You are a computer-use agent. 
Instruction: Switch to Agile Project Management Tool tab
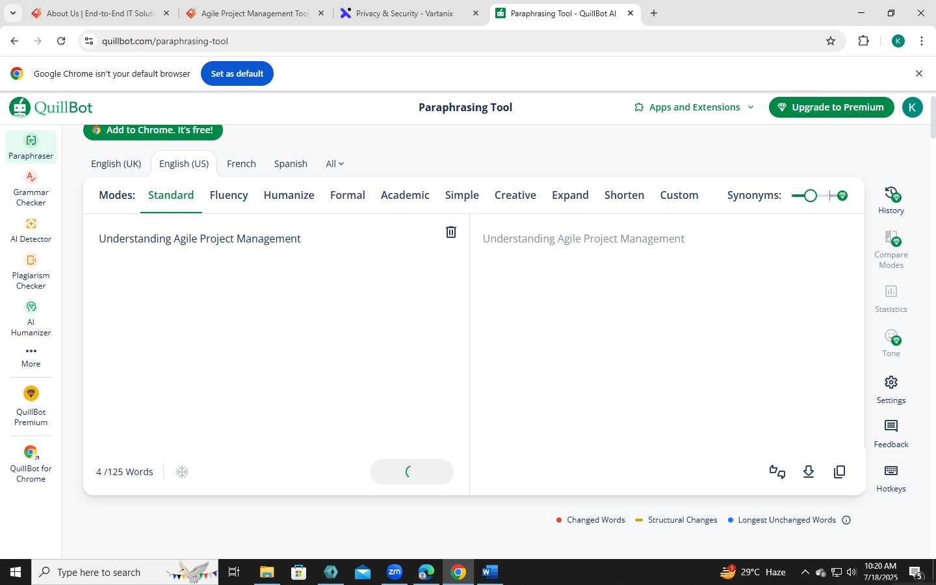255,13
